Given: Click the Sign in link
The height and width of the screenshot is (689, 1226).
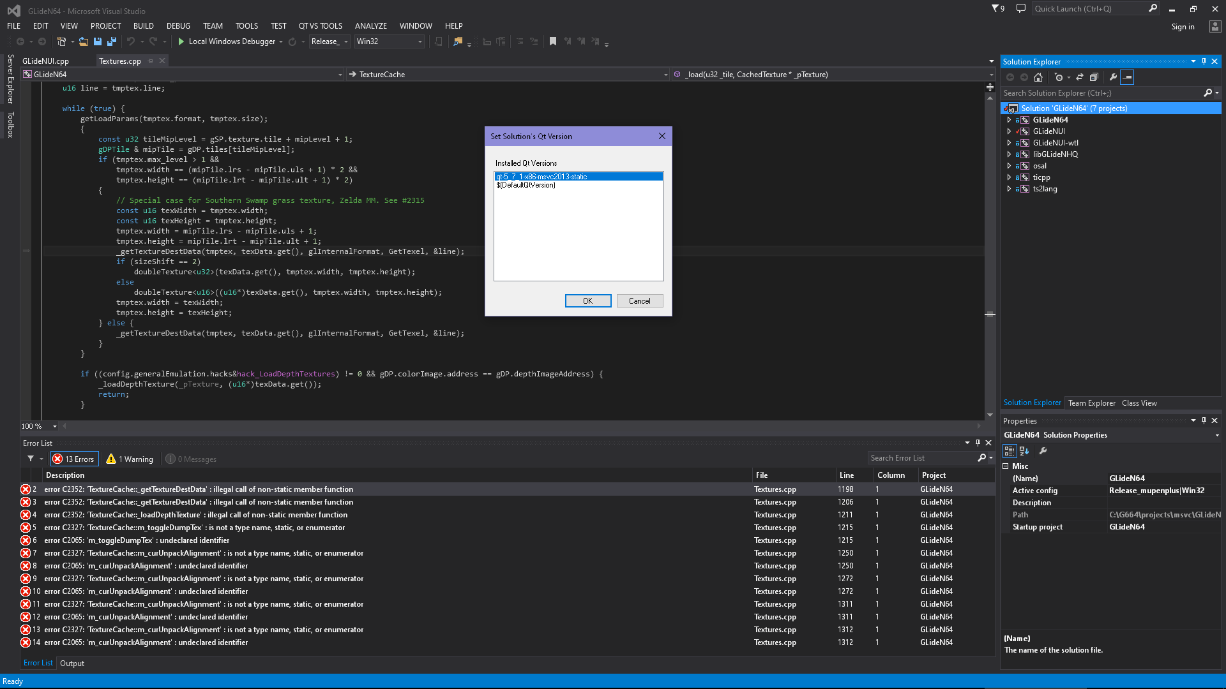Looking at the screenshot, I should click(1182, 26).
